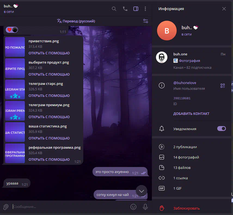Open the 14 фотографий media section
233x215 pixels.
186,157
